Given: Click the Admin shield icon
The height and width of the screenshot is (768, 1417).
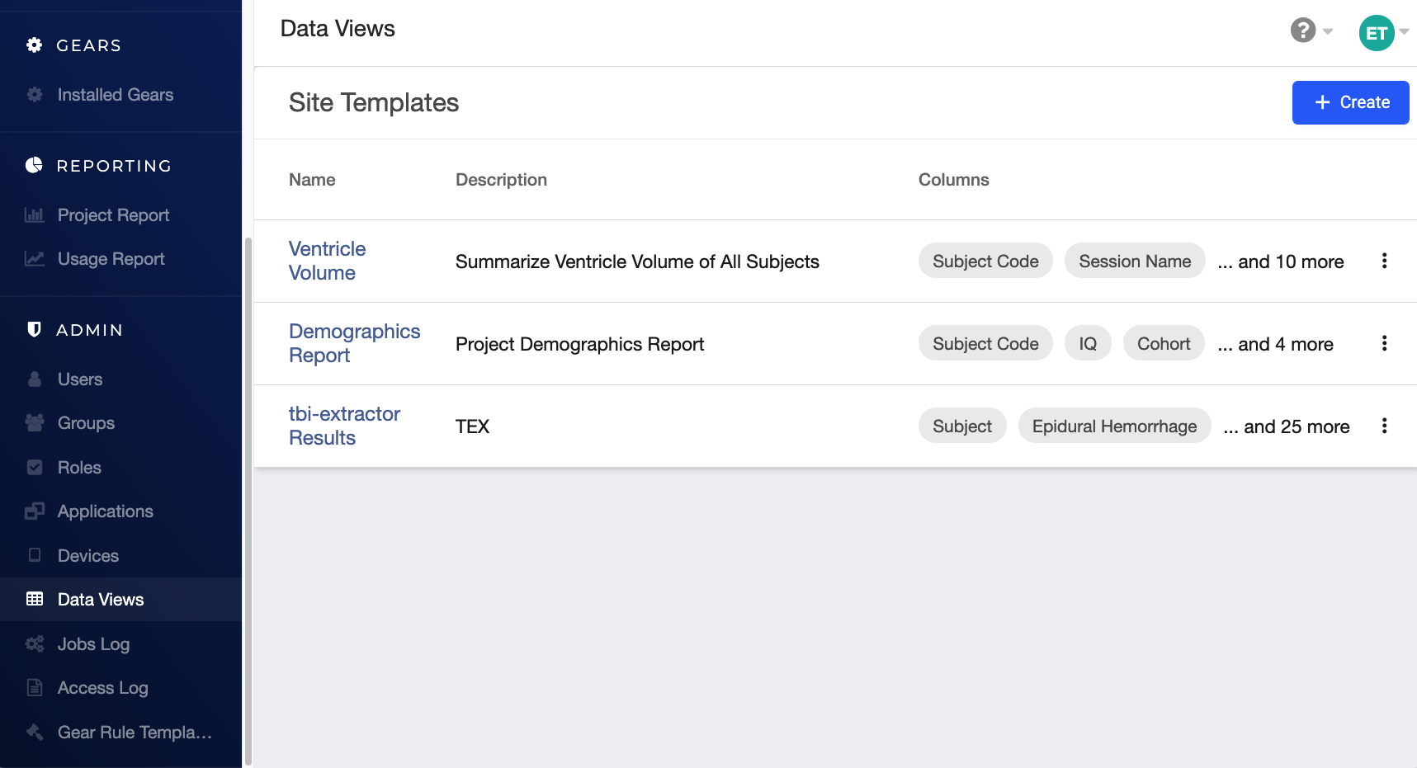Looking at the screenshot, I should [x=34, y=329].
